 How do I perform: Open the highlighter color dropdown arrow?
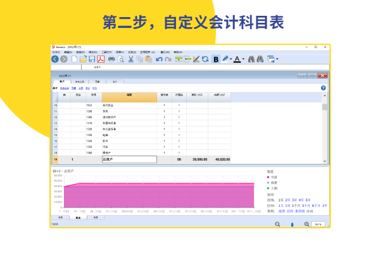click(231, 59)
